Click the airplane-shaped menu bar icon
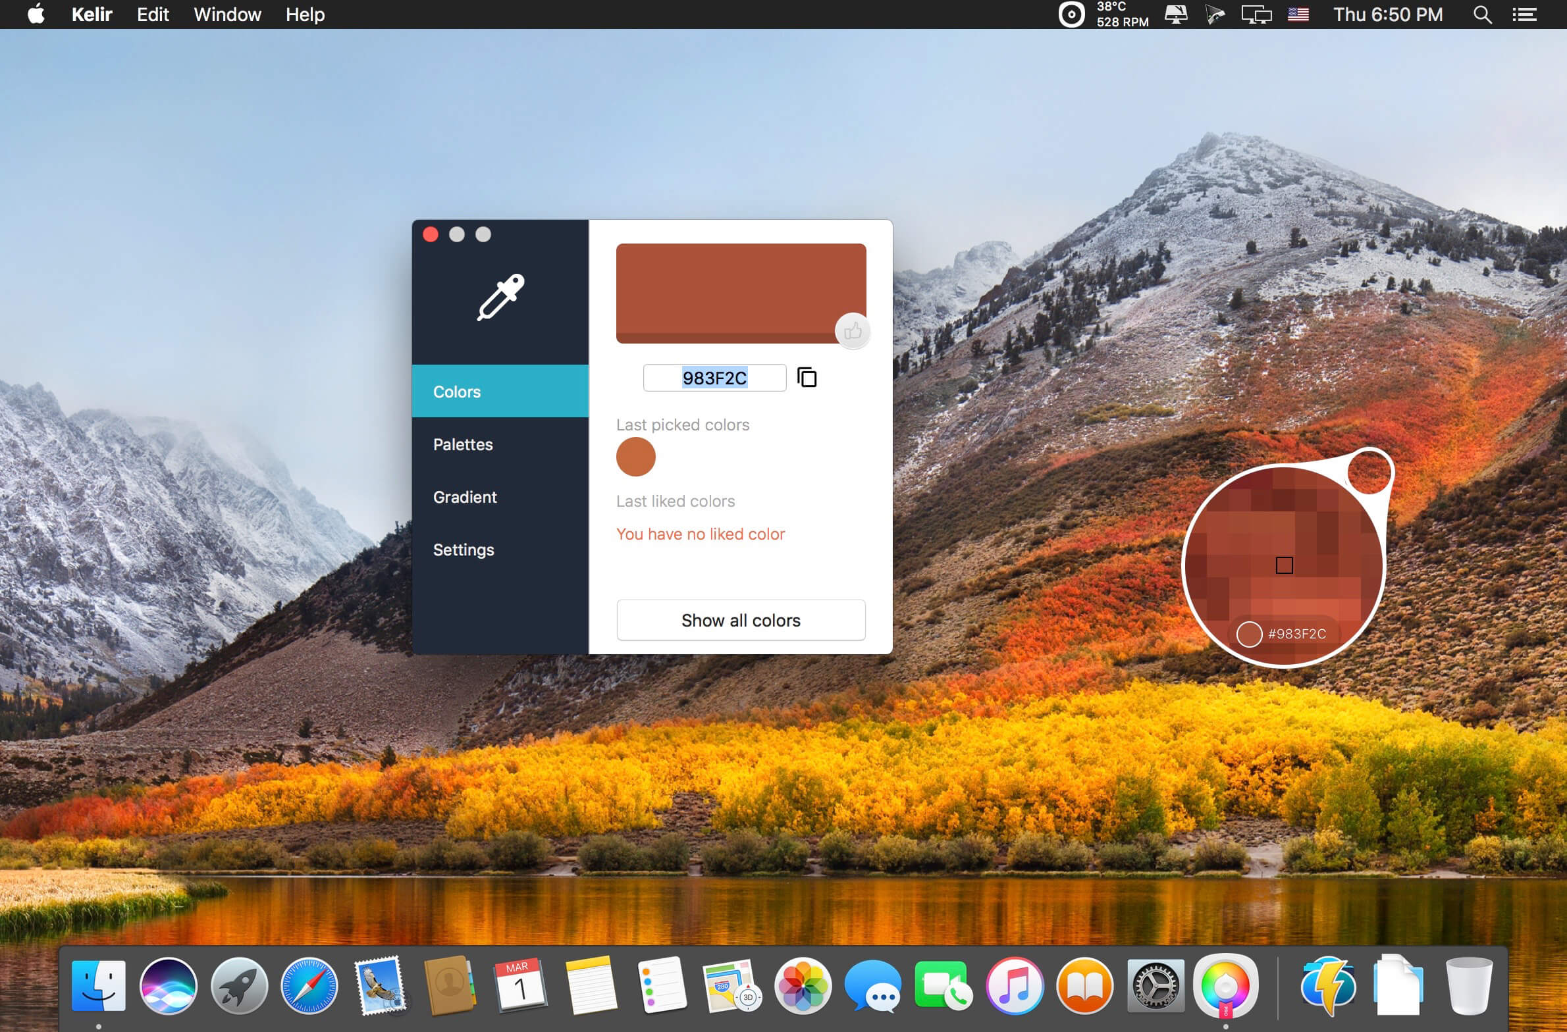This screenshot has width=1567, height=1032. (1215, 14)
